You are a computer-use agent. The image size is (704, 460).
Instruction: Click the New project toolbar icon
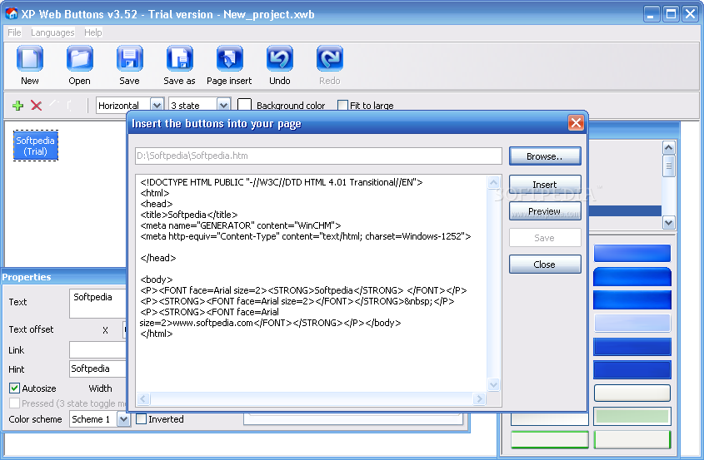coord(30,59)
